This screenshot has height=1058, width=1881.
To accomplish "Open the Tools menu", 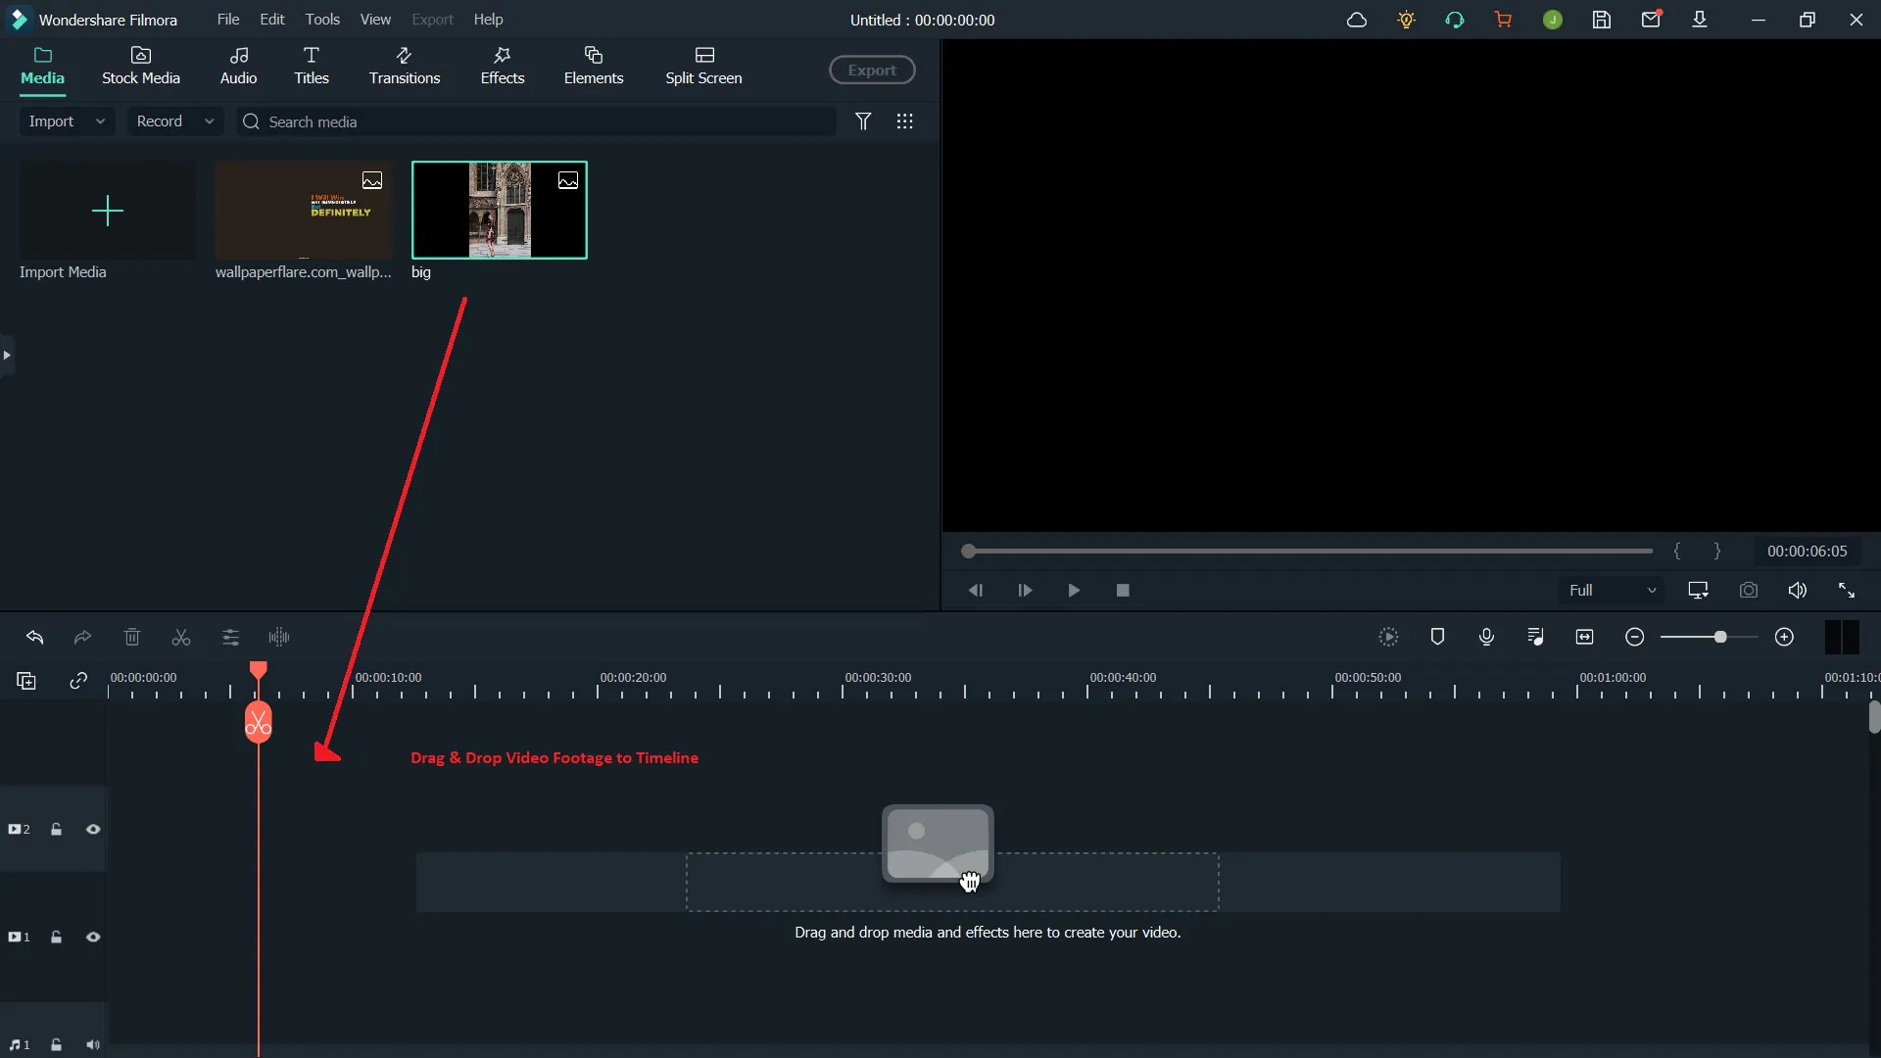I will tap(323, 18).
